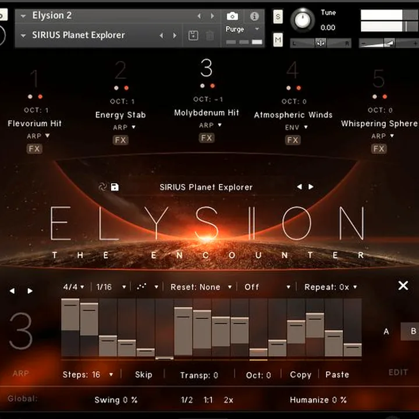Open FX for Energy Stab
Image resolution: width=419 pixels, height=419 pixels.
pos(120,140)
